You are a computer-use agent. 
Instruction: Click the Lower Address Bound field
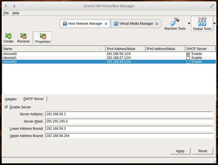pos(129,129)
